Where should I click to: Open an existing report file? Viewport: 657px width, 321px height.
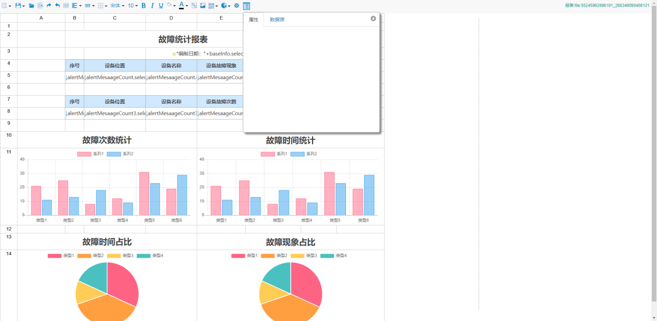pos(31,6)
